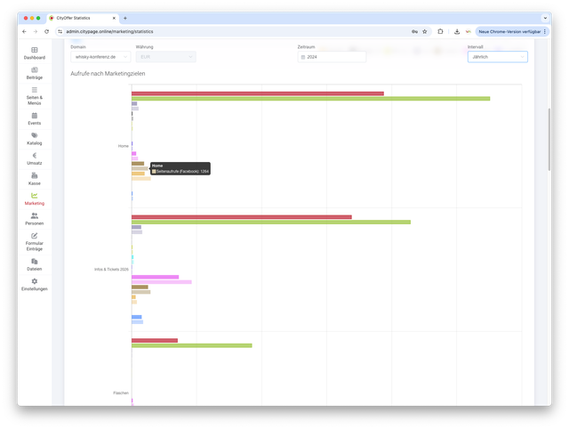Open the Dashboard sidebar item
Image resolution: width=569 pixels, height=429 pixels.
point(34,53)
